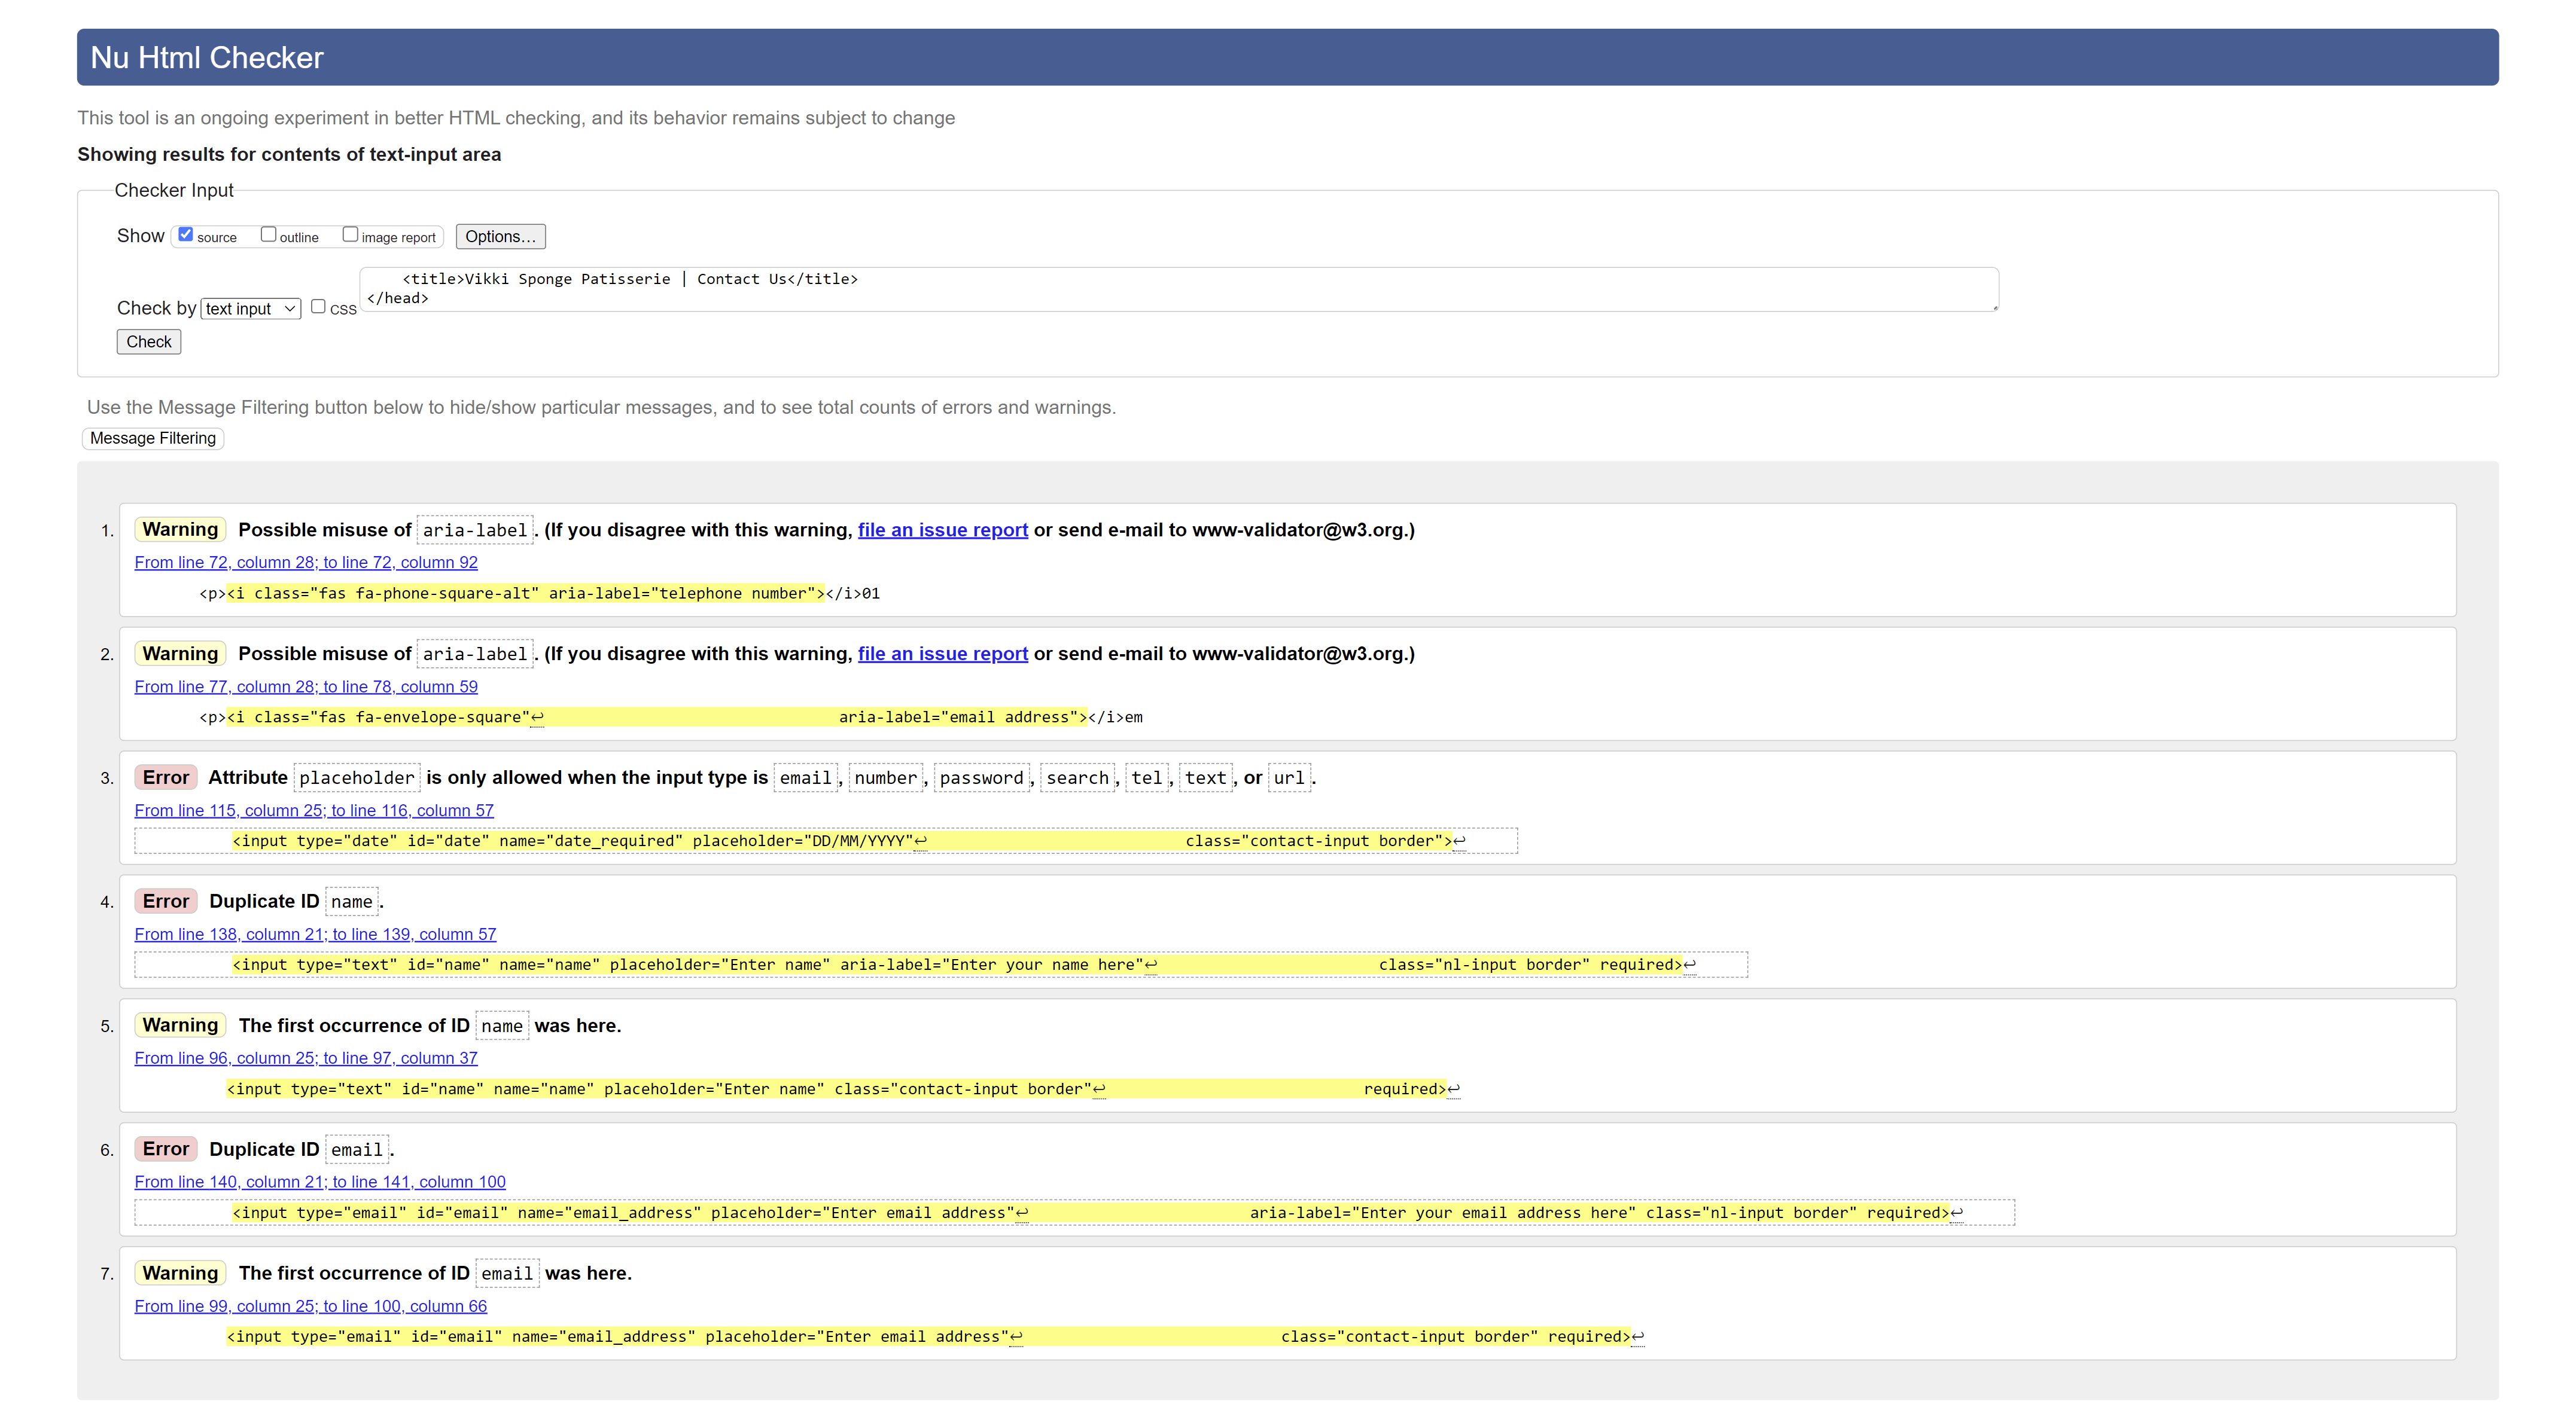
Task: Click the 'search' code term in error 3
Action: [x=1077, y=779]
